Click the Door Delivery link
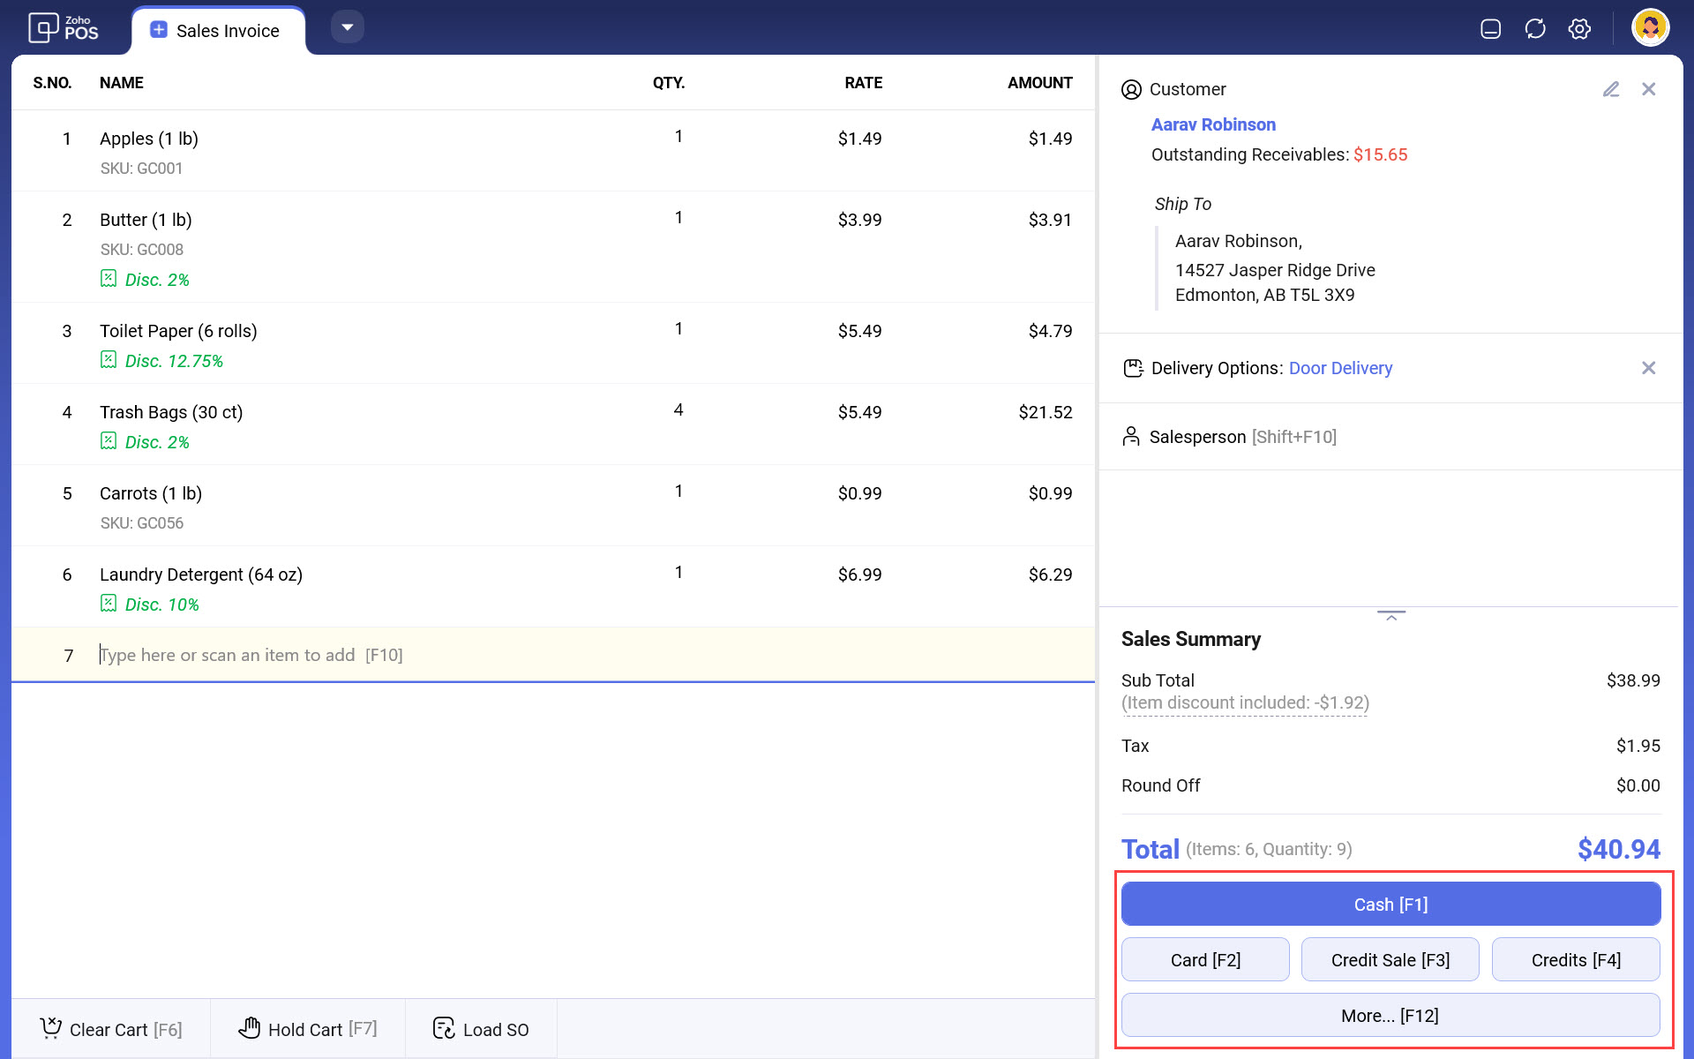1694x1059 pixels. 1340,368
